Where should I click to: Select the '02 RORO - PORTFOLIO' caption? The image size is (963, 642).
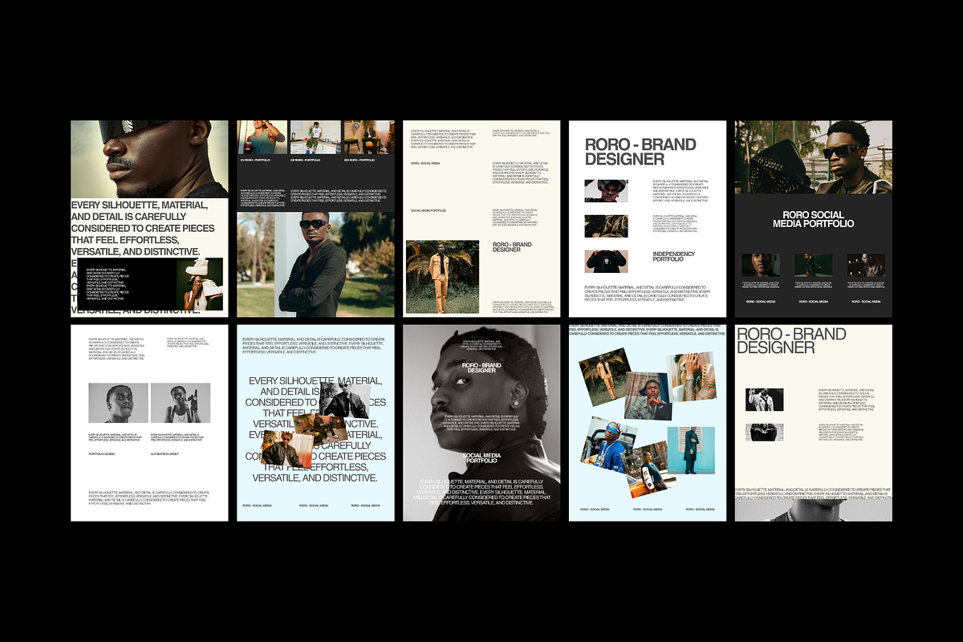pos(306,160)
